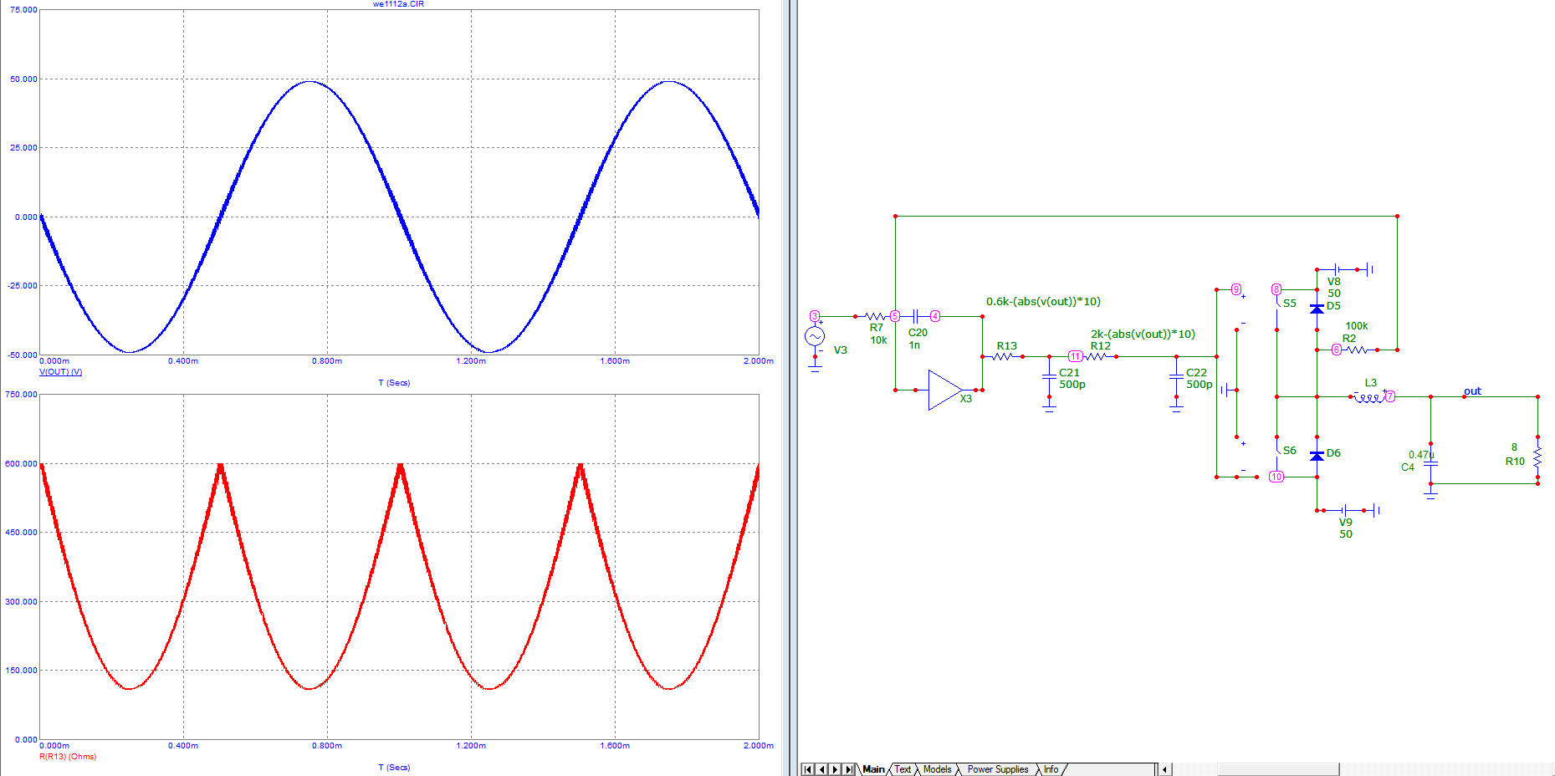Viewport: 1555px width, 776px height.
Task: Jump to last schematic page tab arrow
Action: click(849, 769)
